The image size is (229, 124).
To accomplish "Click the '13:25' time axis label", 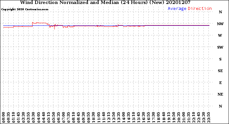I will 118,118.
